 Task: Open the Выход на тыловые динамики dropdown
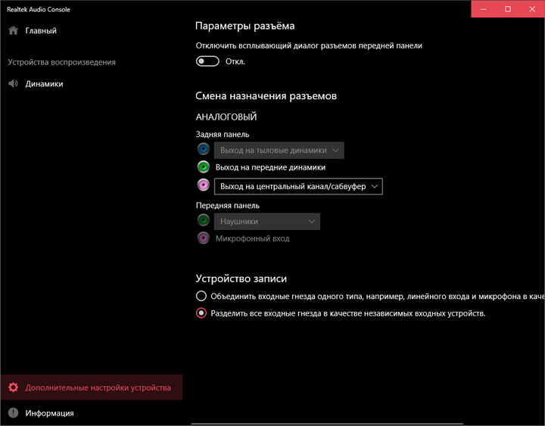(x=279, y=151)
